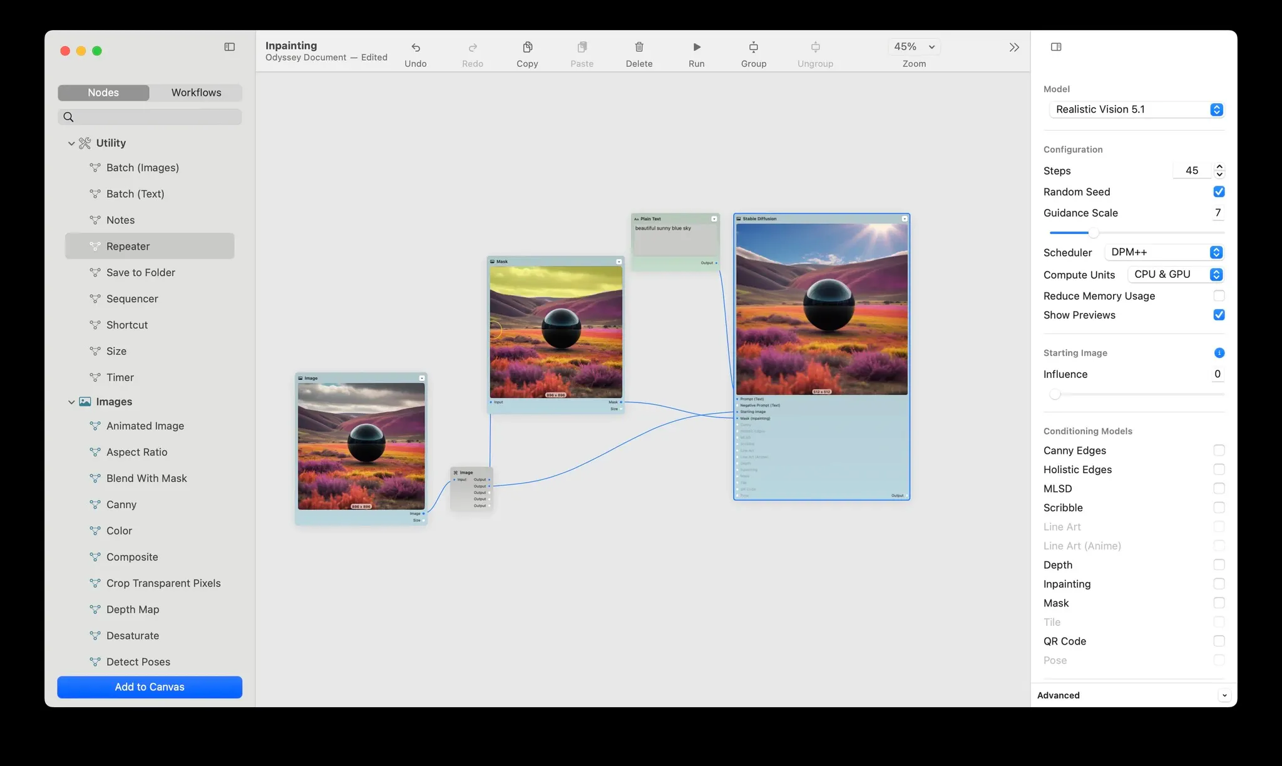Viewport: 1282px width, 766px height.
Task: Enable Canny Edges conditioning checkbox
Action: coord(1219,450)
